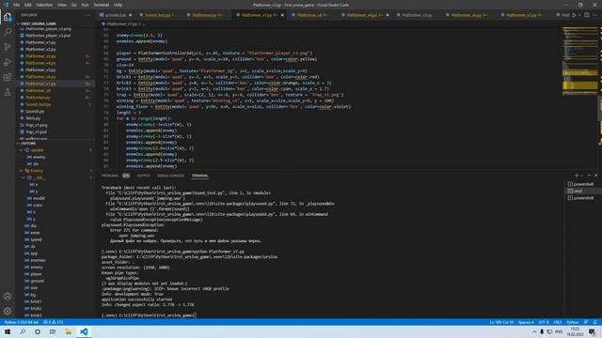Open the Testing flask view

[8, 92]
